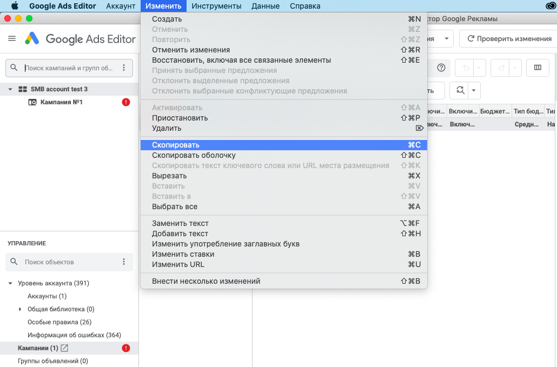Focus the Поиск объектов search field
The image size is (557, 367).
tap(69, 262)
